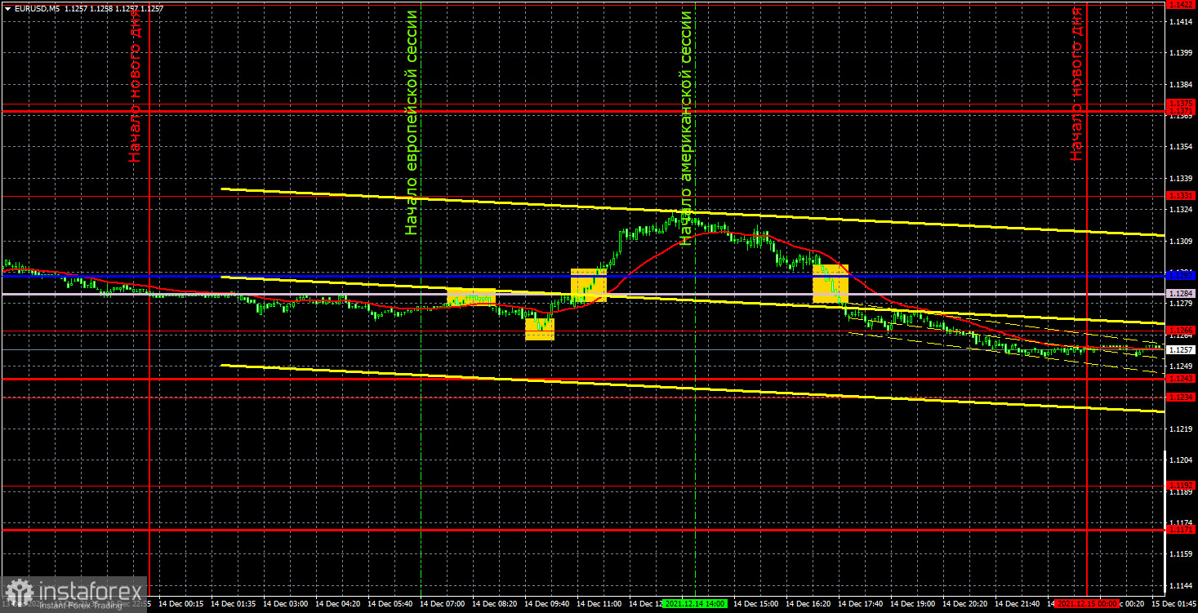Click the EURUSD,M5 chart title text

[x=37, y=8]
